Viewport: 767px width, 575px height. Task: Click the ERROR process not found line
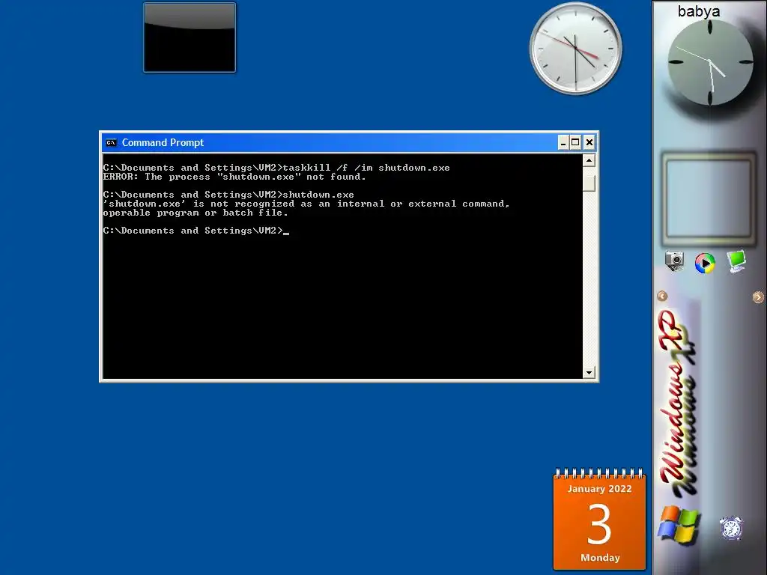(234, 177)
